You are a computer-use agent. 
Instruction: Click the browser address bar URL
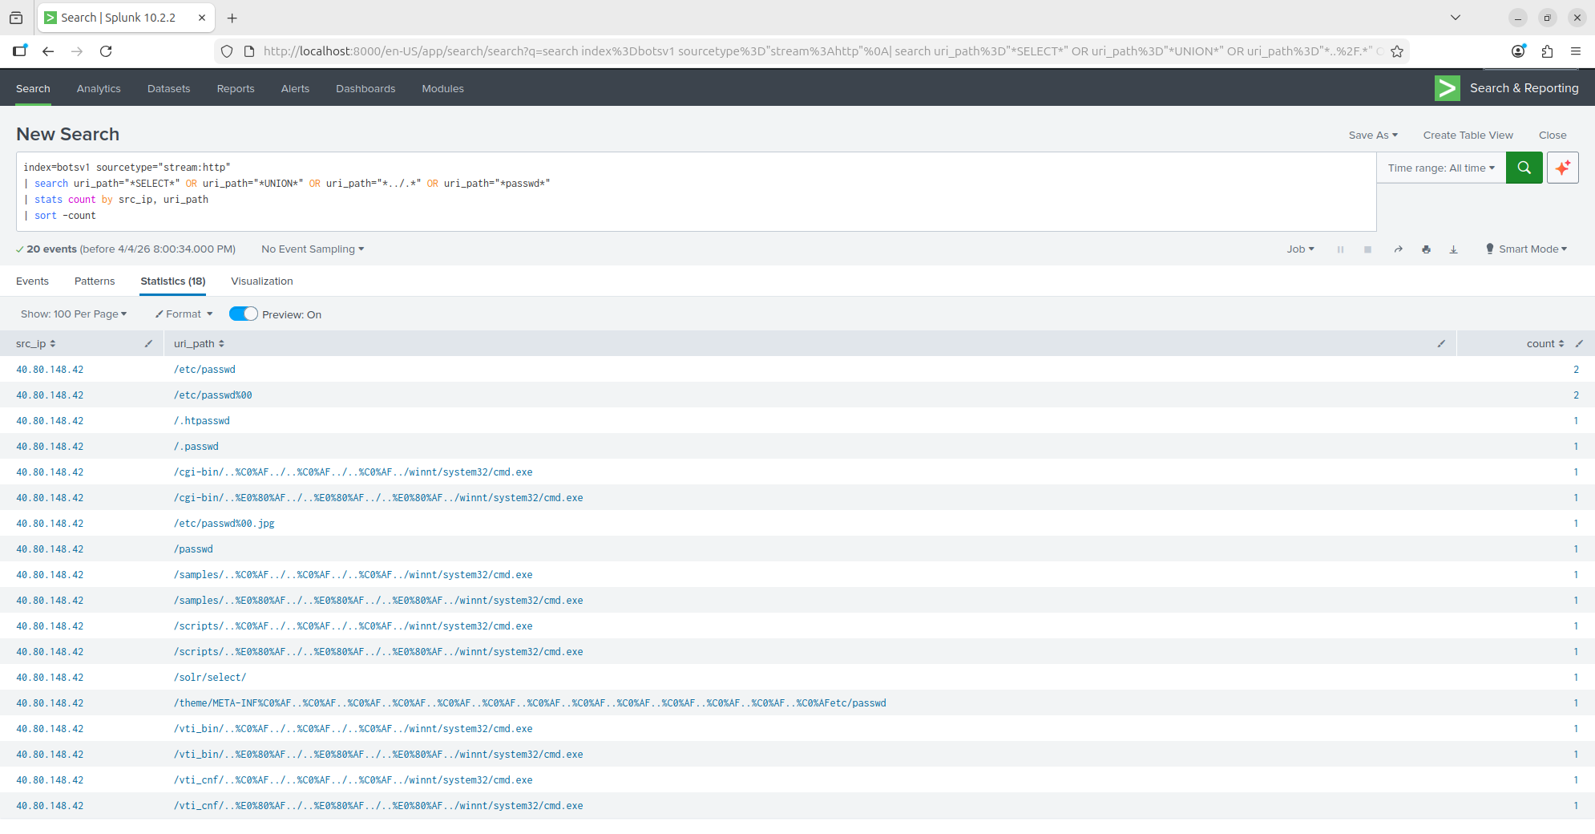point(822,51)
